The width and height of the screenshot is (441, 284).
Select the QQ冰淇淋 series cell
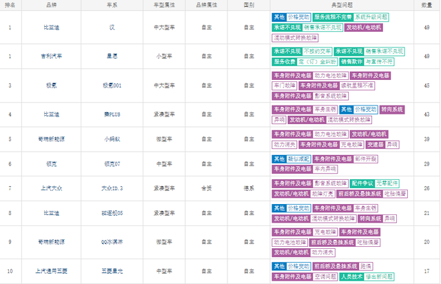tap(112, 242)
